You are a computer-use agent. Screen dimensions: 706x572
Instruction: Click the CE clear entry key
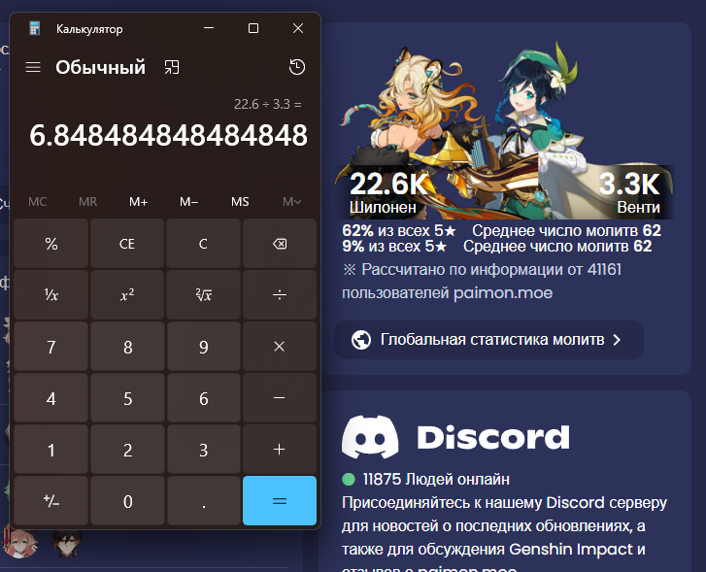point(127,244)
